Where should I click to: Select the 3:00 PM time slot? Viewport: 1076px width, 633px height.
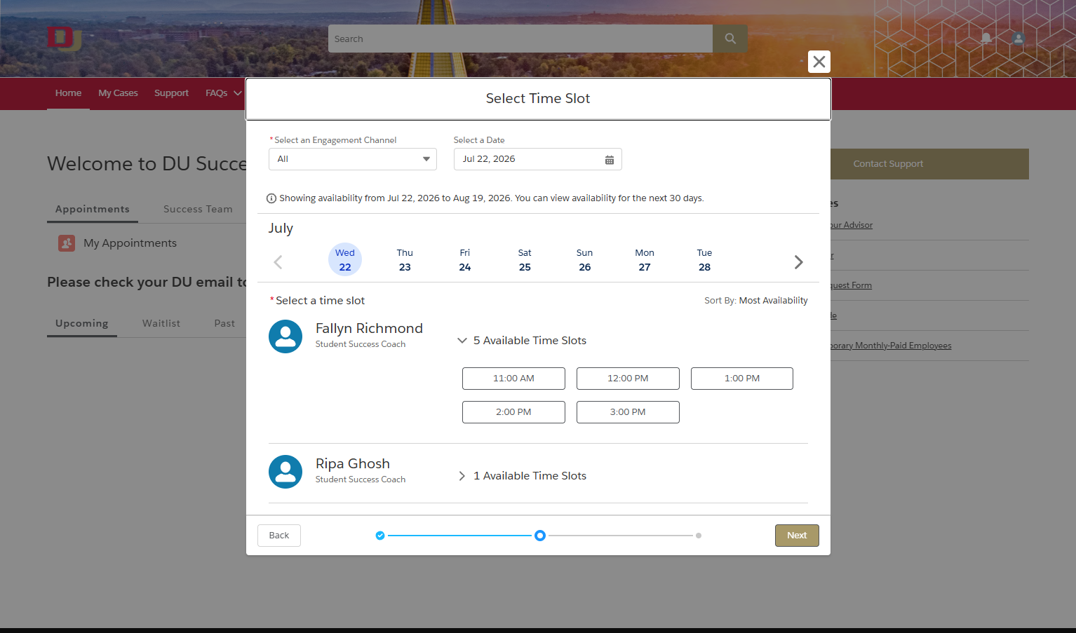[628, 412]
